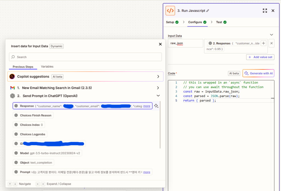Select Choices Logprobs field
The width and height of the screenshot is (281, 191).
click(x=30, y=134)
